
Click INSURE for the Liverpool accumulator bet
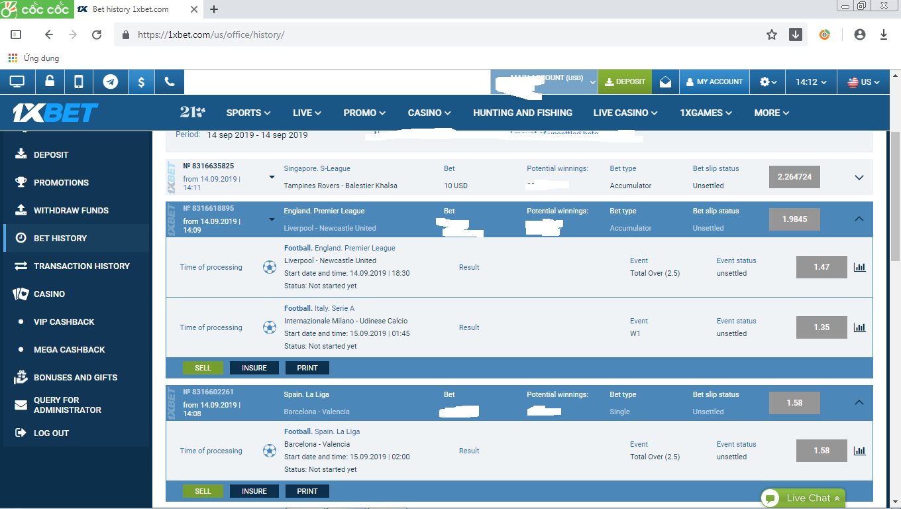click(x=254, y=368)
